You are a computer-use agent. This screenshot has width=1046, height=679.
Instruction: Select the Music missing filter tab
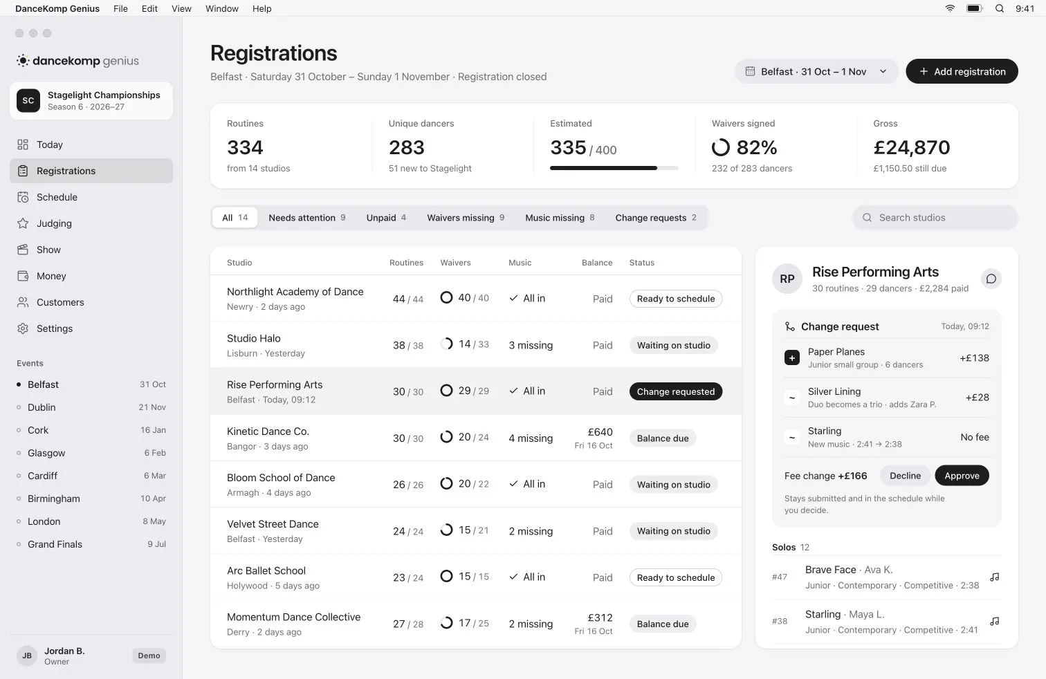(560, 217)
